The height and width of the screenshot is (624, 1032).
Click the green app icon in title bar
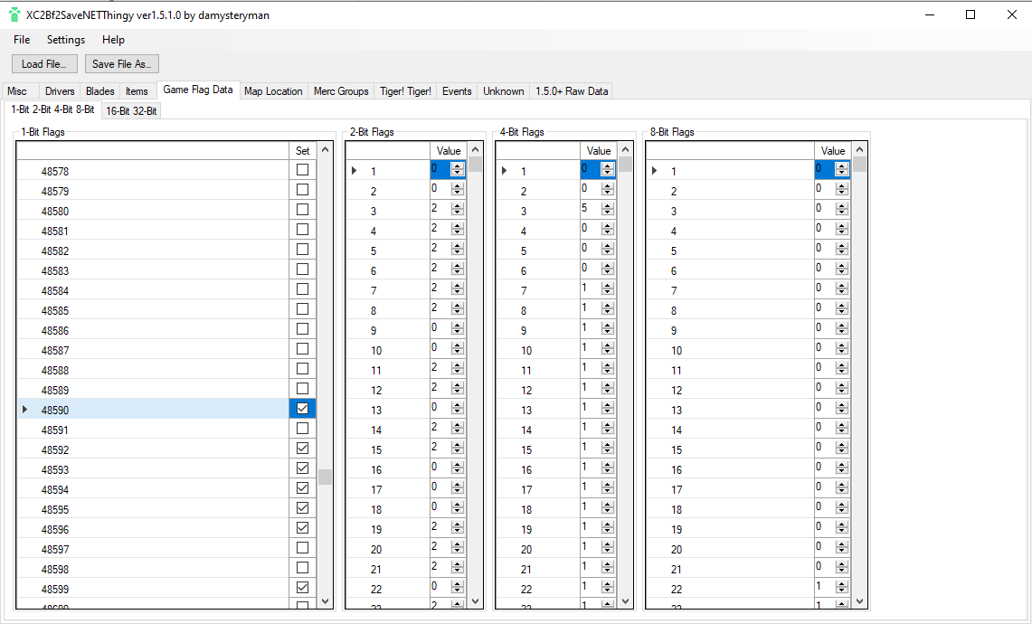coord(14,14)
